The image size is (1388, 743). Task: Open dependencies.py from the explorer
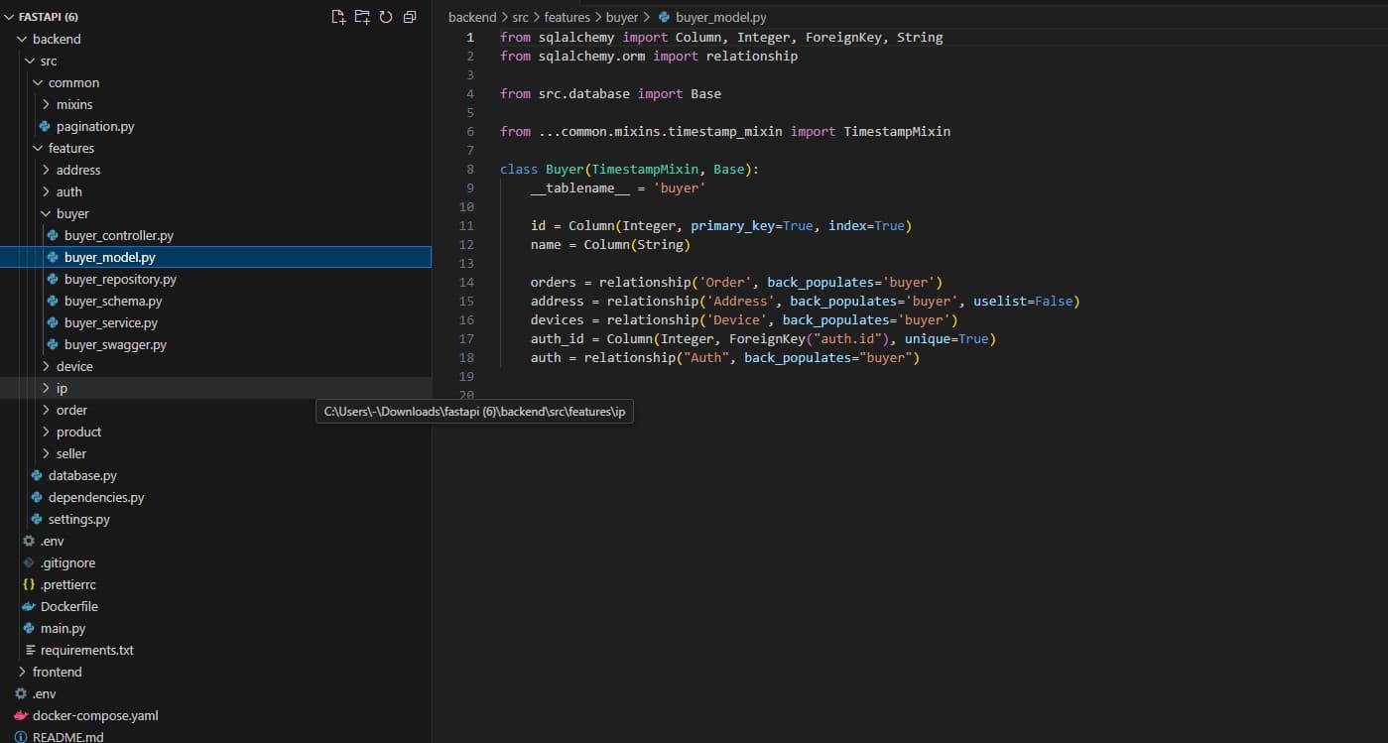tap(96, 497)
